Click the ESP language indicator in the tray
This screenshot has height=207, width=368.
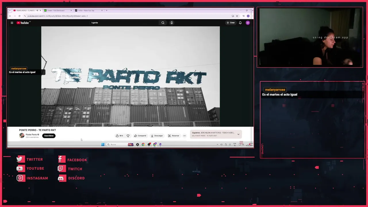[x=235, y=144]
